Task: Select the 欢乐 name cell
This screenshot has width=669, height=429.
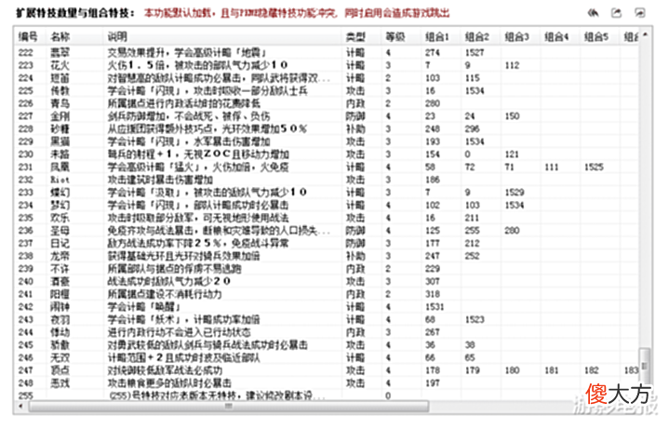Action: [x=60, y=218]
